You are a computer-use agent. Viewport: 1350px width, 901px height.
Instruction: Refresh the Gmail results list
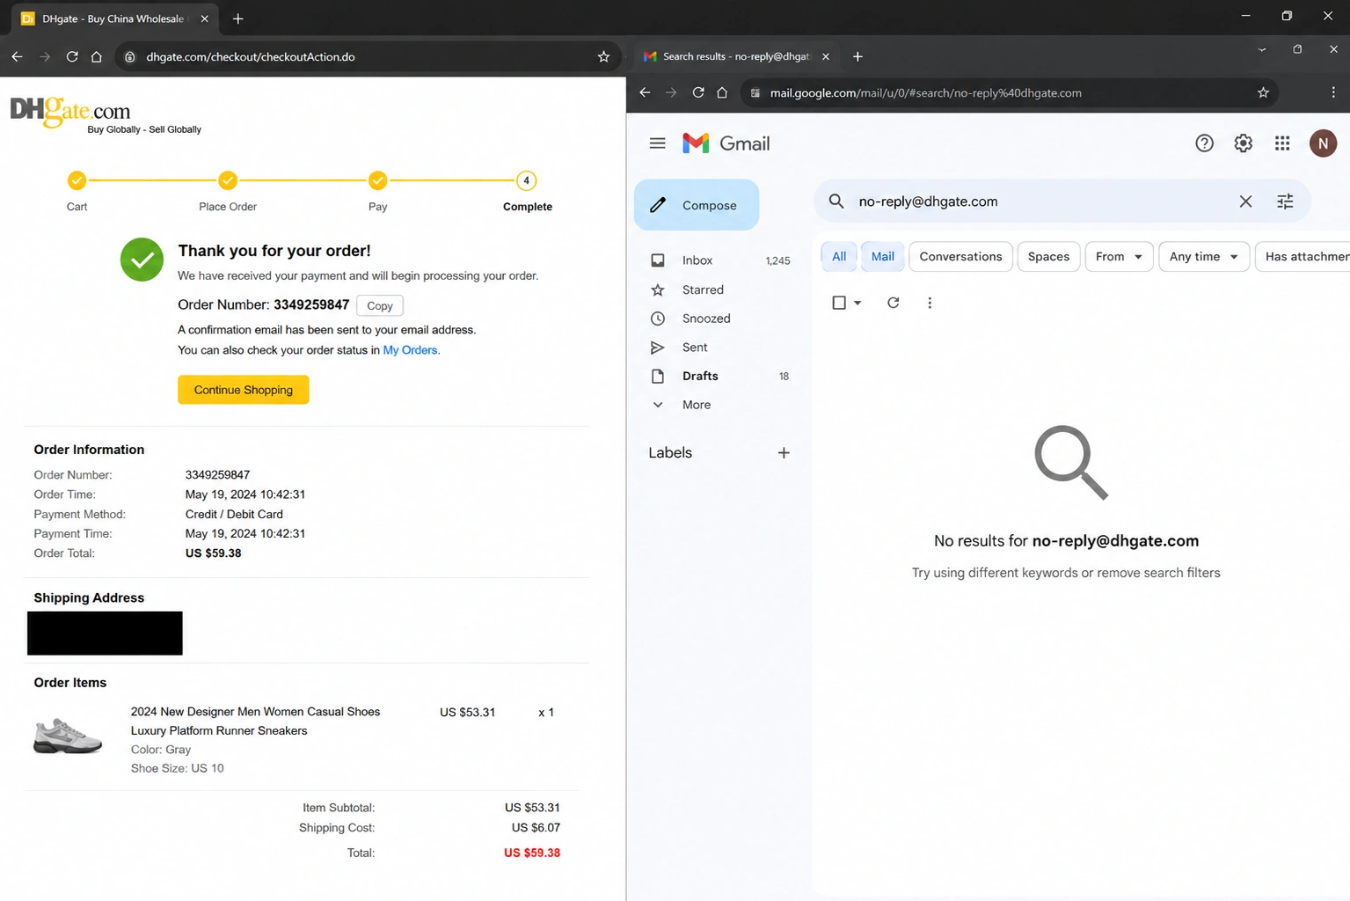coord(893,303)
